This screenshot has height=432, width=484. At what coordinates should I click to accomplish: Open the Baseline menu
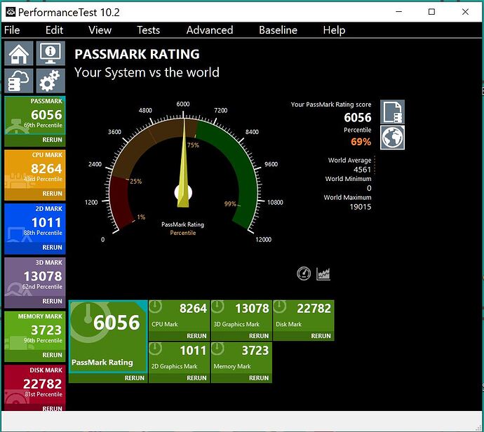coord(278,30)
